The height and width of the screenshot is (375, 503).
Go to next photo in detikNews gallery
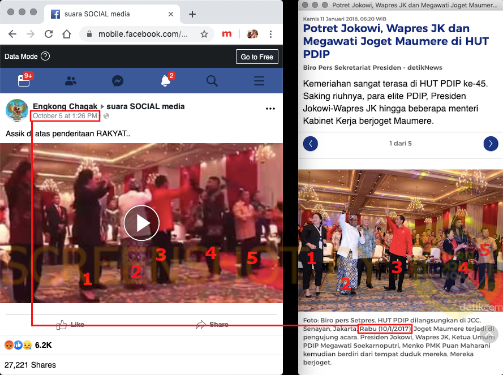point(491,144)
